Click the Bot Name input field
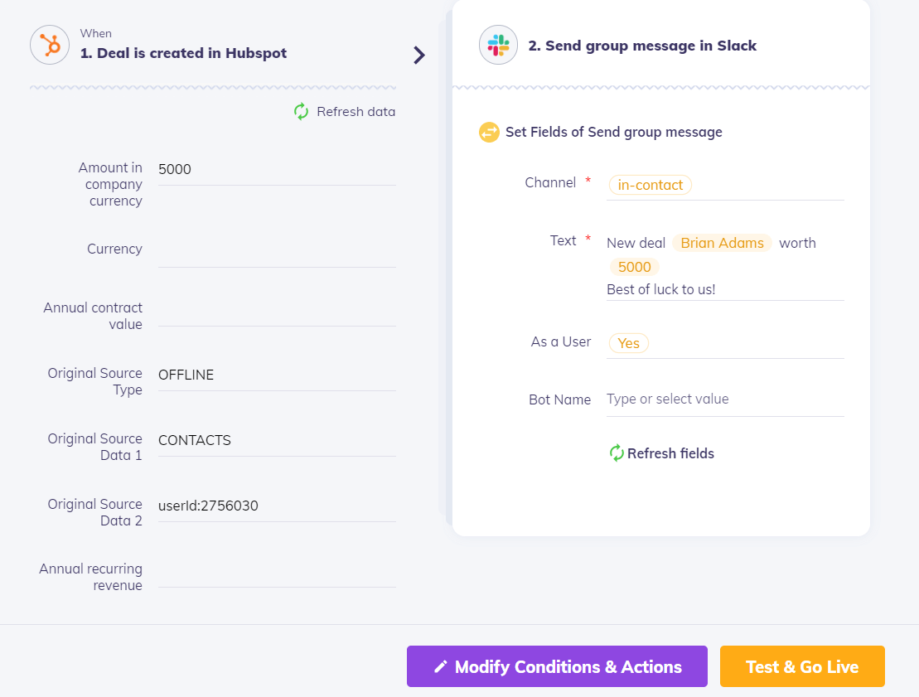 point(724,399)
